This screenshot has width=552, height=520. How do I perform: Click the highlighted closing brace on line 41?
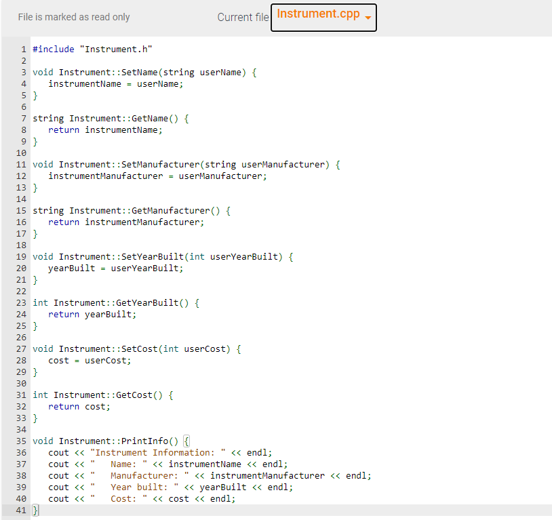(34, 510)
